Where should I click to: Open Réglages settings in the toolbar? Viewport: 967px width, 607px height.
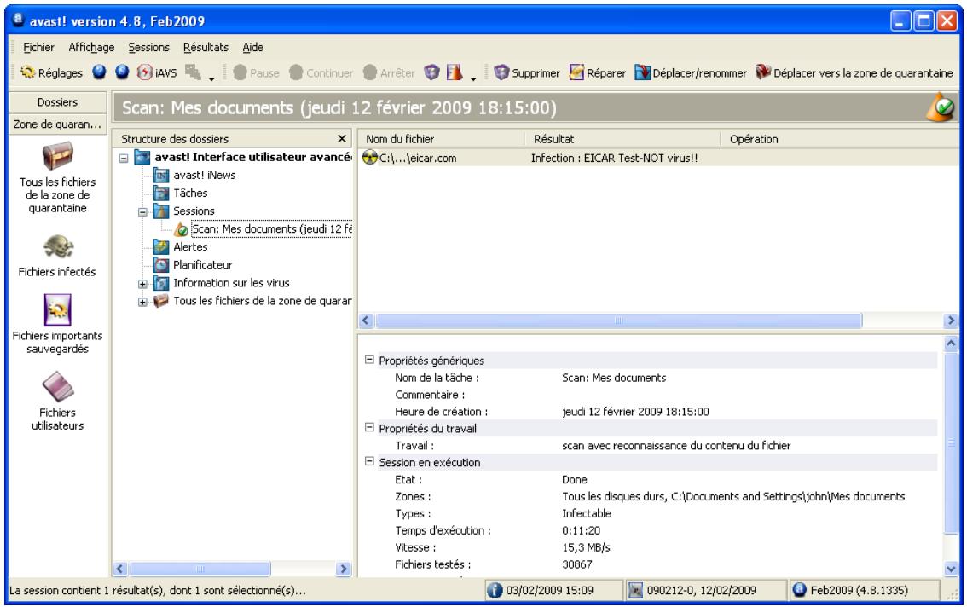(x=51, y=72)
